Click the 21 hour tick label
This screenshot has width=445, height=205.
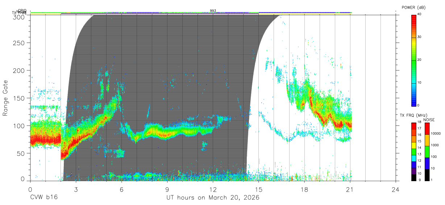click(x=350, y=189)
